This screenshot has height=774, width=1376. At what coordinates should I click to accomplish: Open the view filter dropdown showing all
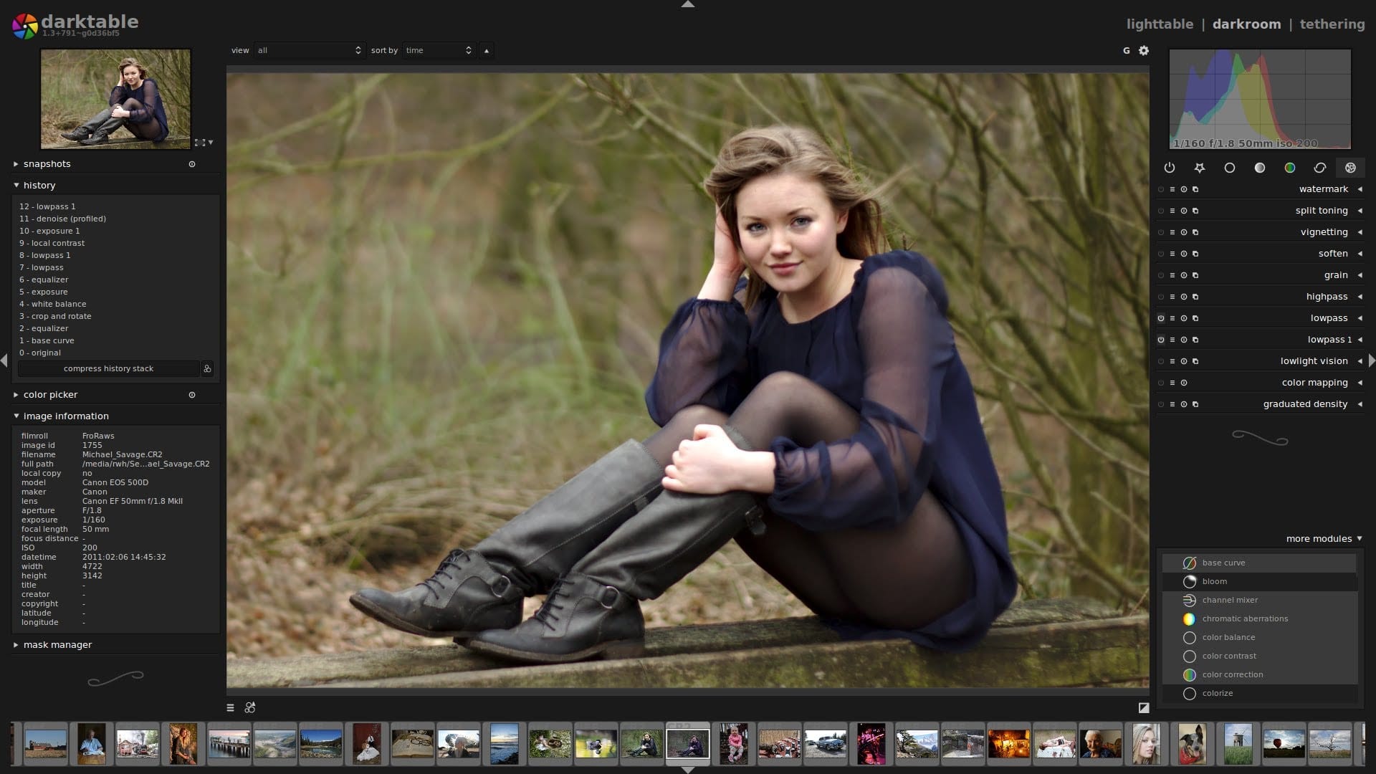pos(309,50)
